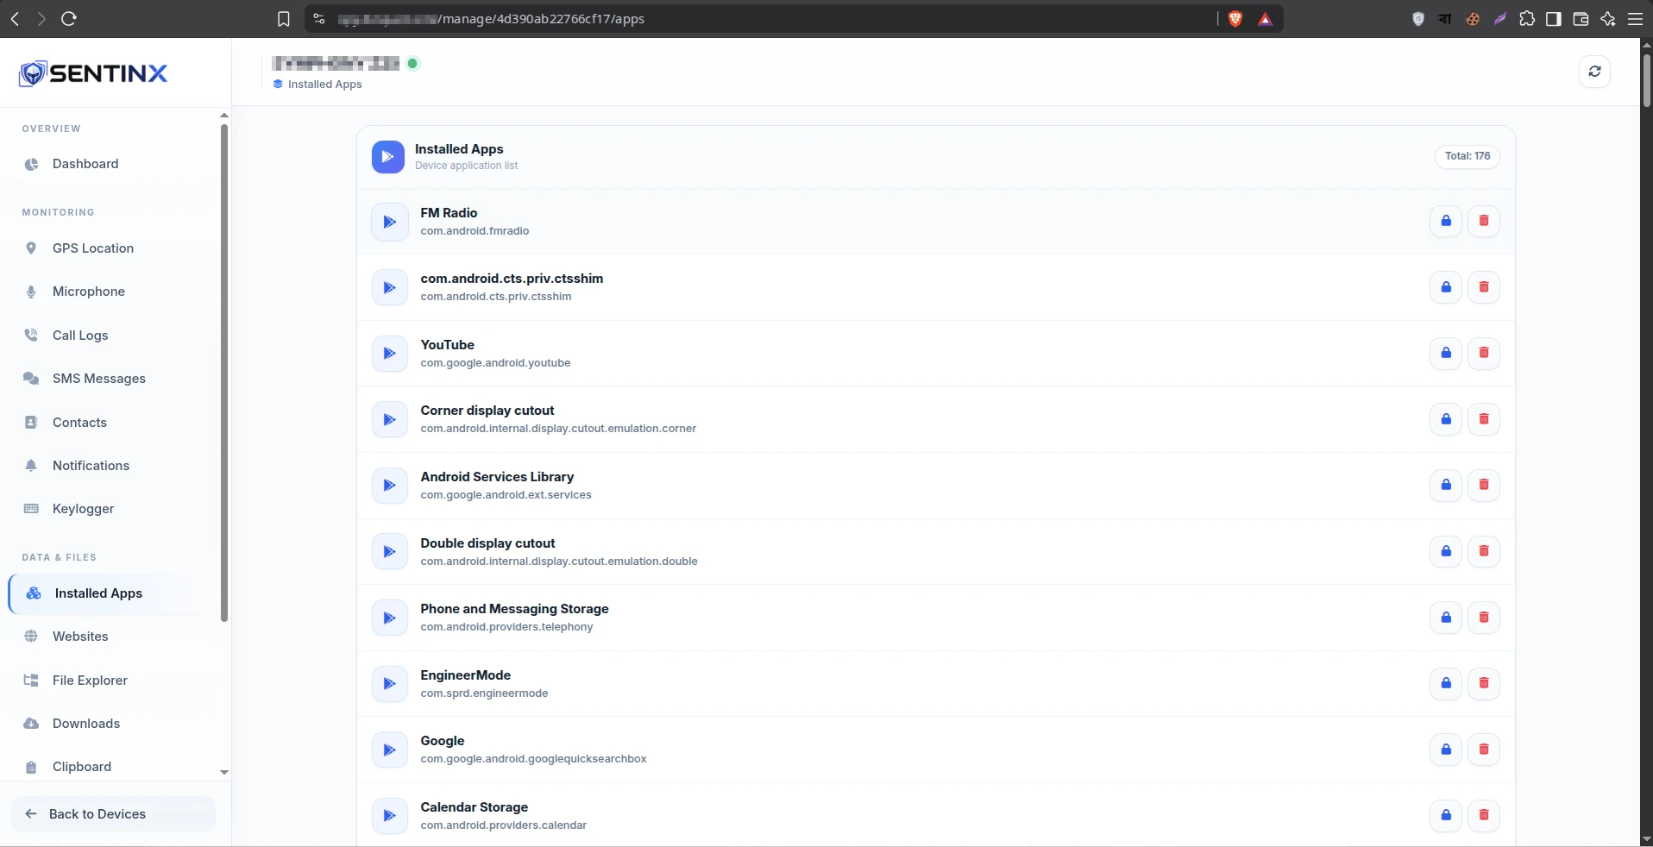
Task: Delete Phone and Messaging Storage
Action: click(1484, 618)
